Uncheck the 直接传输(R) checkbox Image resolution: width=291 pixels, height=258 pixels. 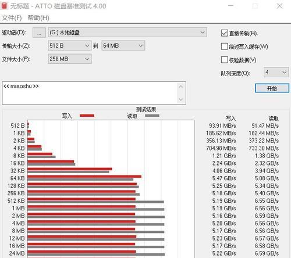tap(224, 33)
